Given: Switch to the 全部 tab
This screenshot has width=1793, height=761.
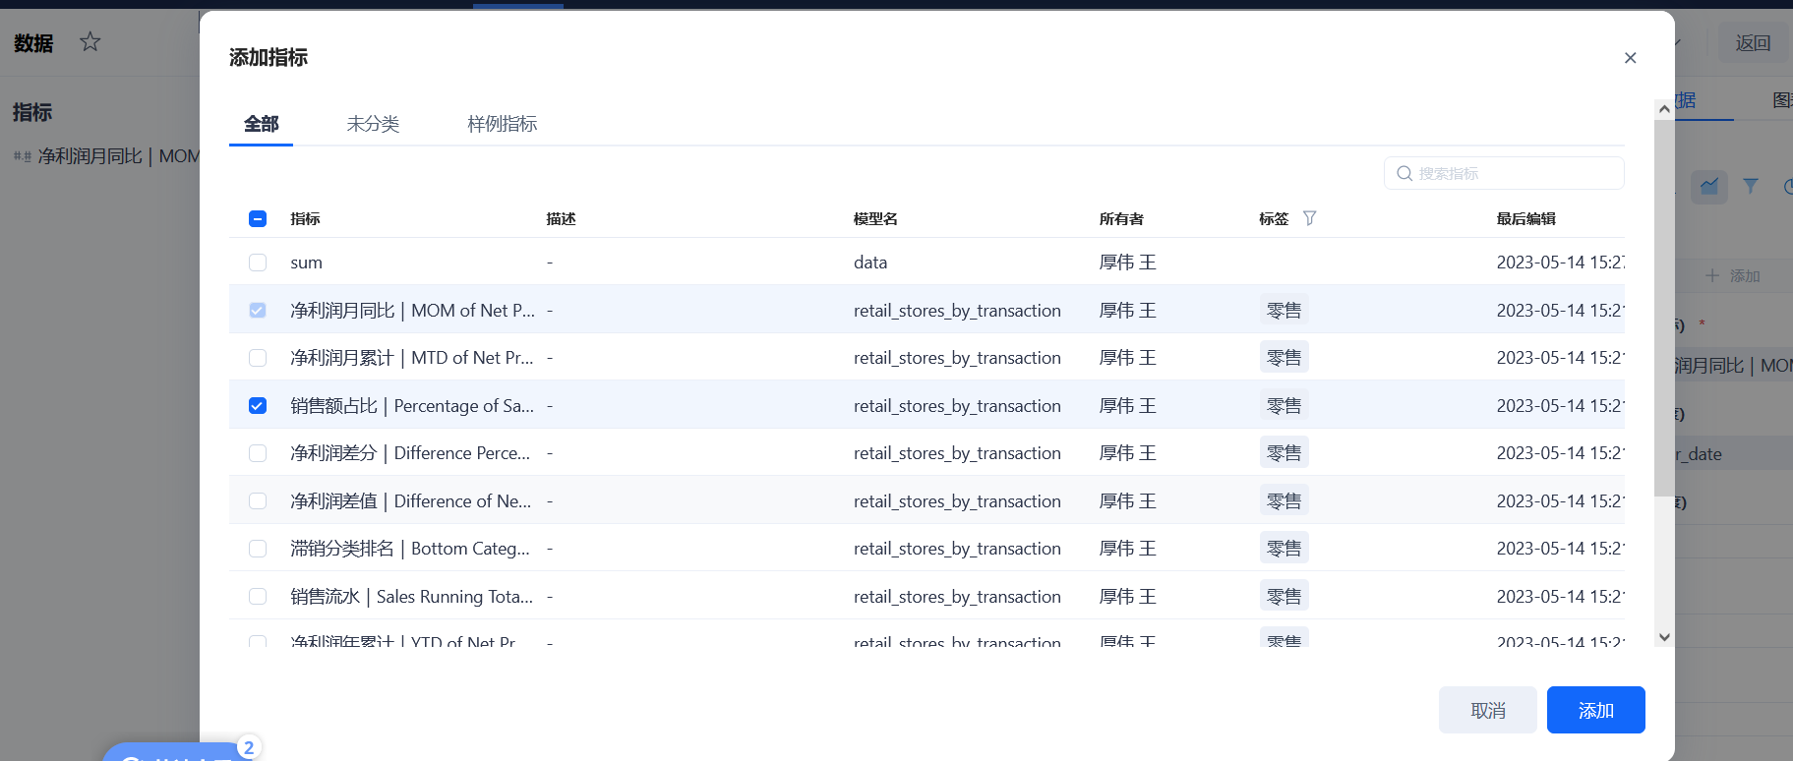Looking at the screenshot, I should click(261, 124).
